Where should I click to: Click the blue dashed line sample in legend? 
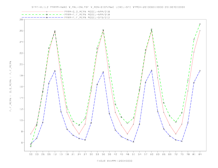tap(43, 18)
